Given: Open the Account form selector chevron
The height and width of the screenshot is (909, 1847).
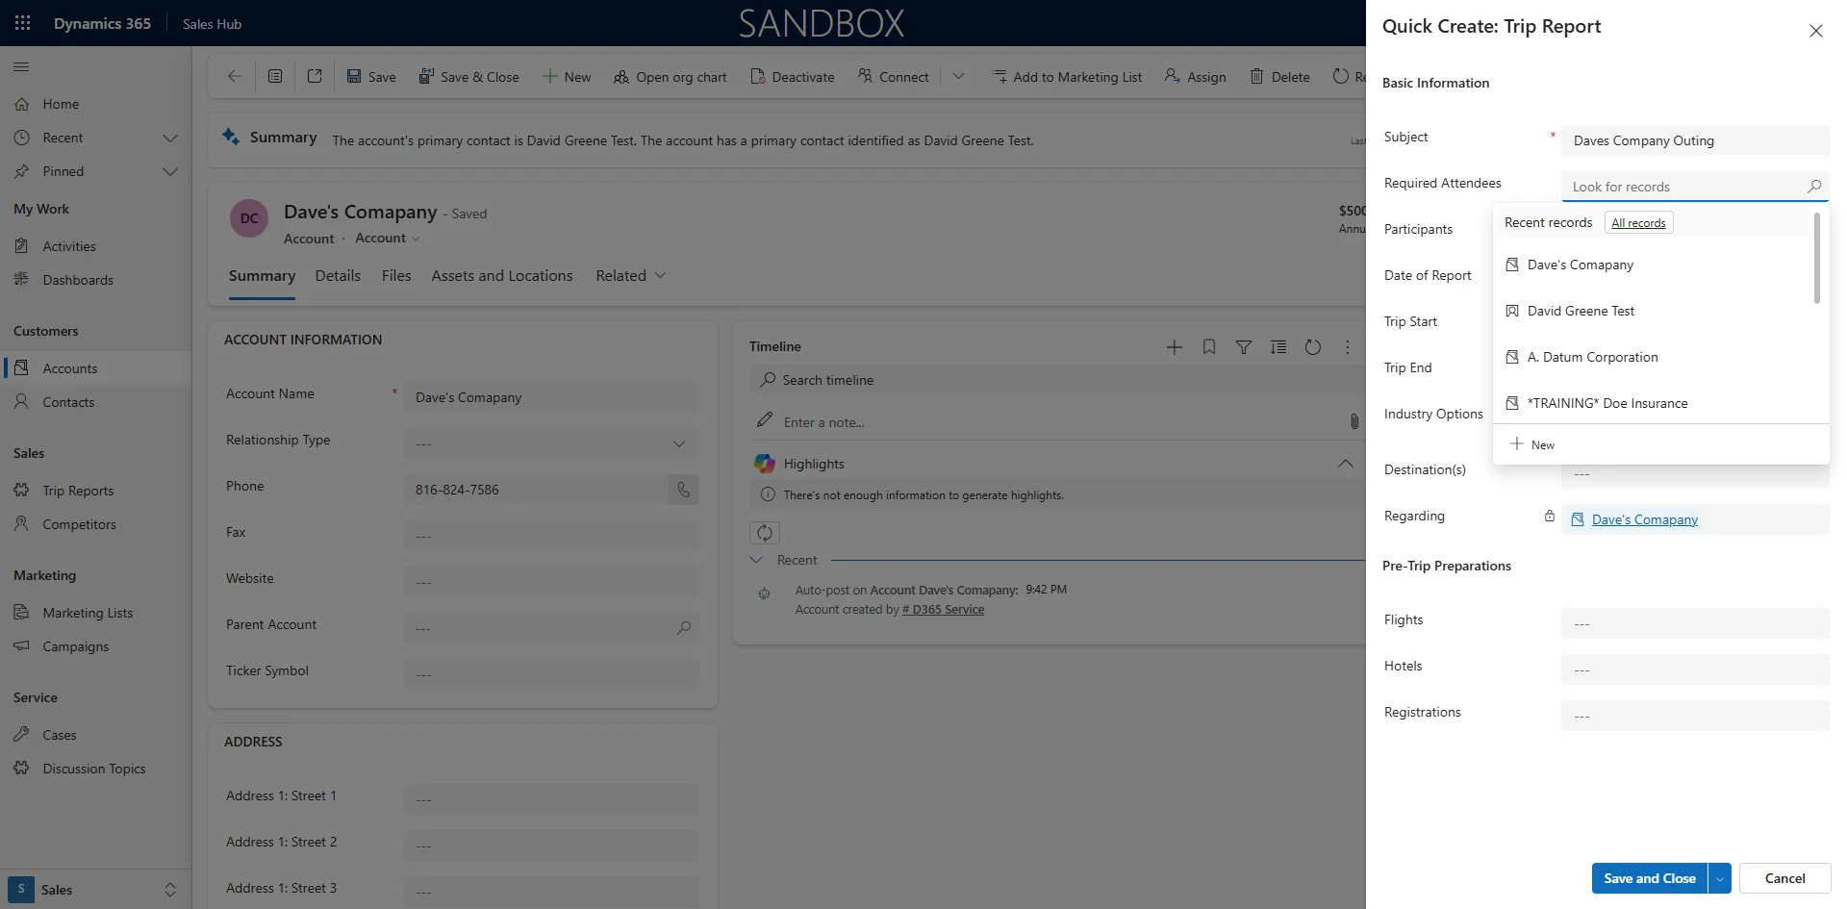Looking at the screenshot, I should pyautogui.click(x=415, y=238).
